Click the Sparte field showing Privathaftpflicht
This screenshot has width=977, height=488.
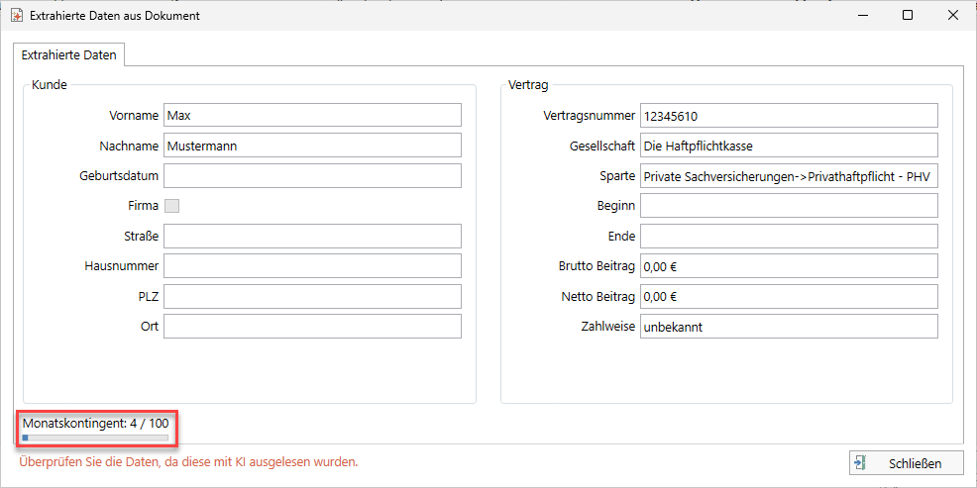(x=788, y=176)
